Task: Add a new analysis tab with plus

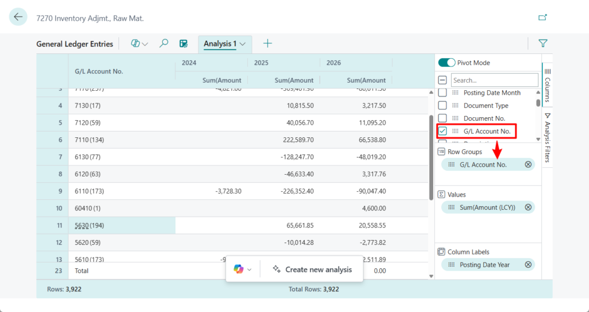Action: (267, 44)
